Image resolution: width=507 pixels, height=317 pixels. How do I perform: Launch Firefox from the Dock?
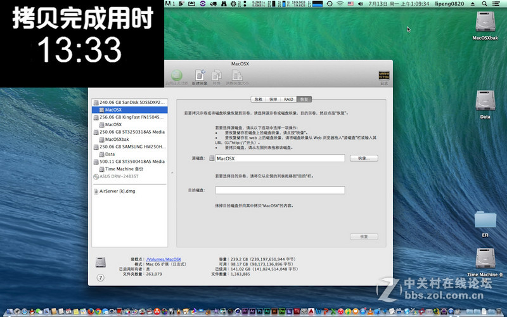click(91, 311)
